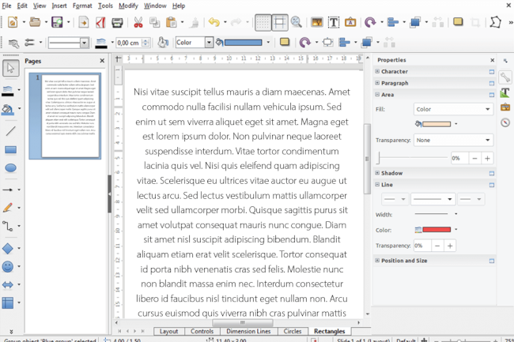Toggle Display Grid in toolbar
514x342 pixels.
pyautogui.click(x=263, y=22)
